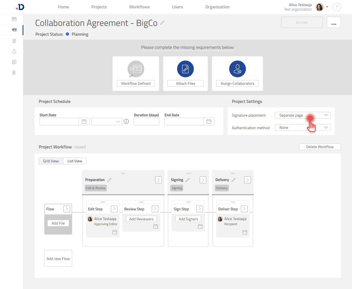Open the Authentication method dropdown
Viewport: 352px width, 289px height.
(x=302, y=127)
